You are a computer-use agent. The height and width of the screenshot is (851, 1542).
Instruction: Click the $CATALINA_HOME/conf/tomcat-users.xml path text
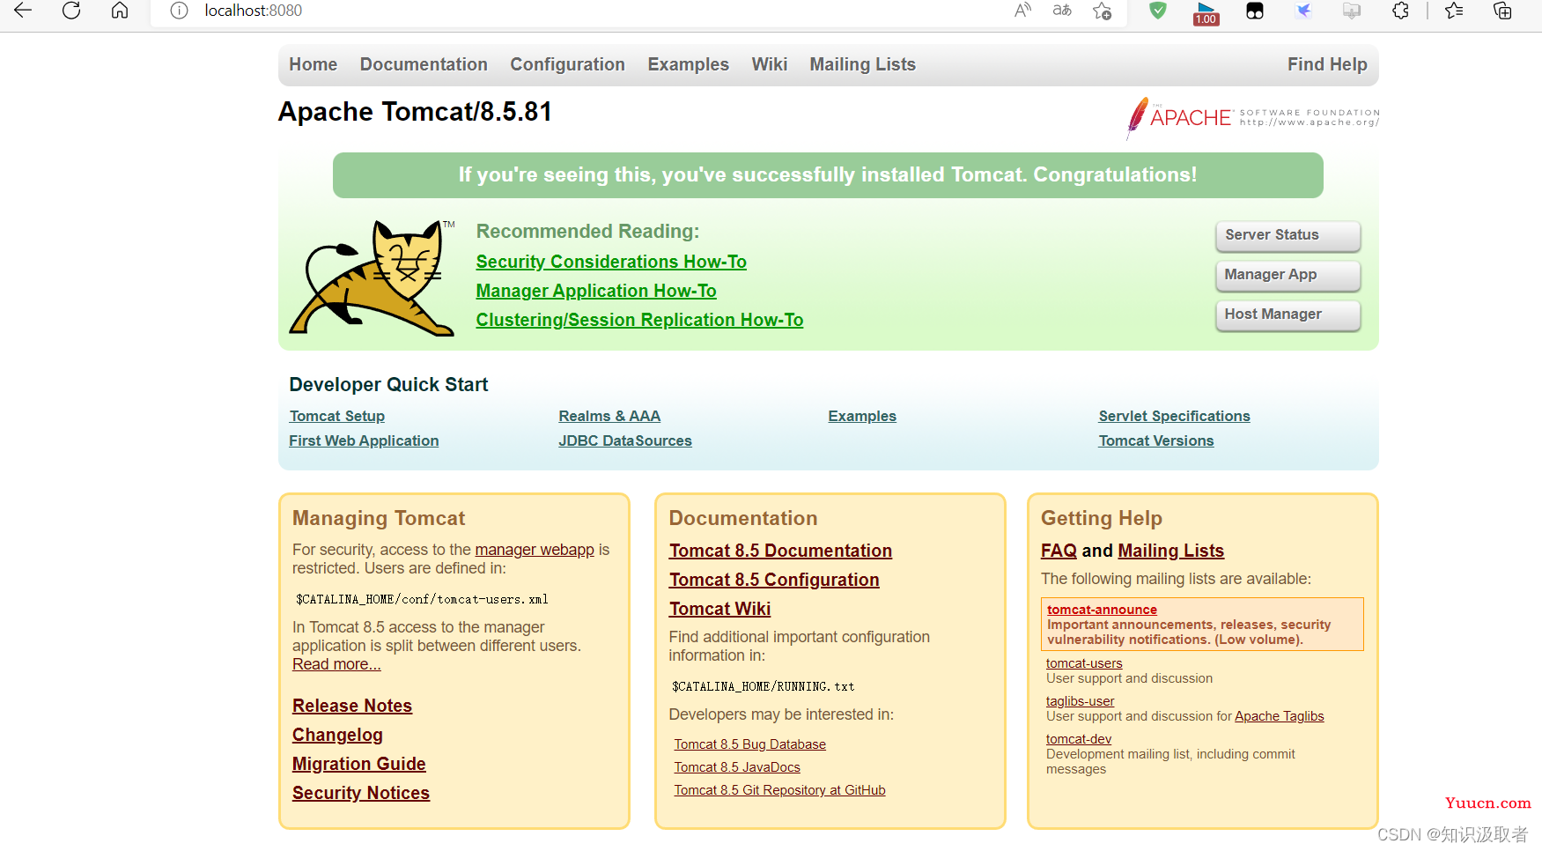click(x=422, y=599)
